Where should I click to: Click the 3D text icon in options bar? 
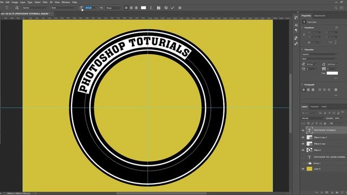coord(179,8)
